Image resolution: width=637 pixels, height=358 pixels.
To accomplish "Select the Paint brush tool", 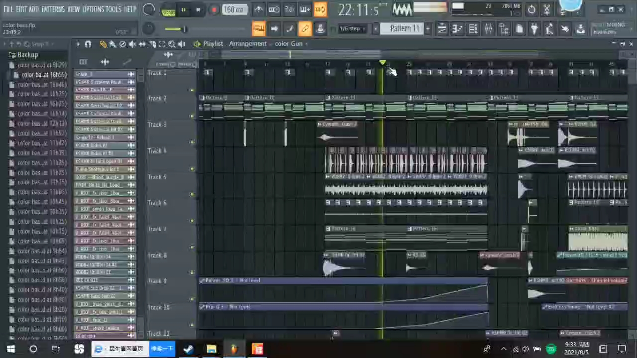I will (113, 44).
